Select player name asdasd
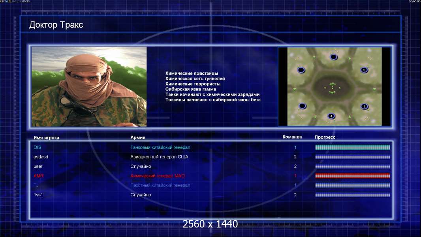The height and width of the screenshot is (237, 421). pos(41,157)
